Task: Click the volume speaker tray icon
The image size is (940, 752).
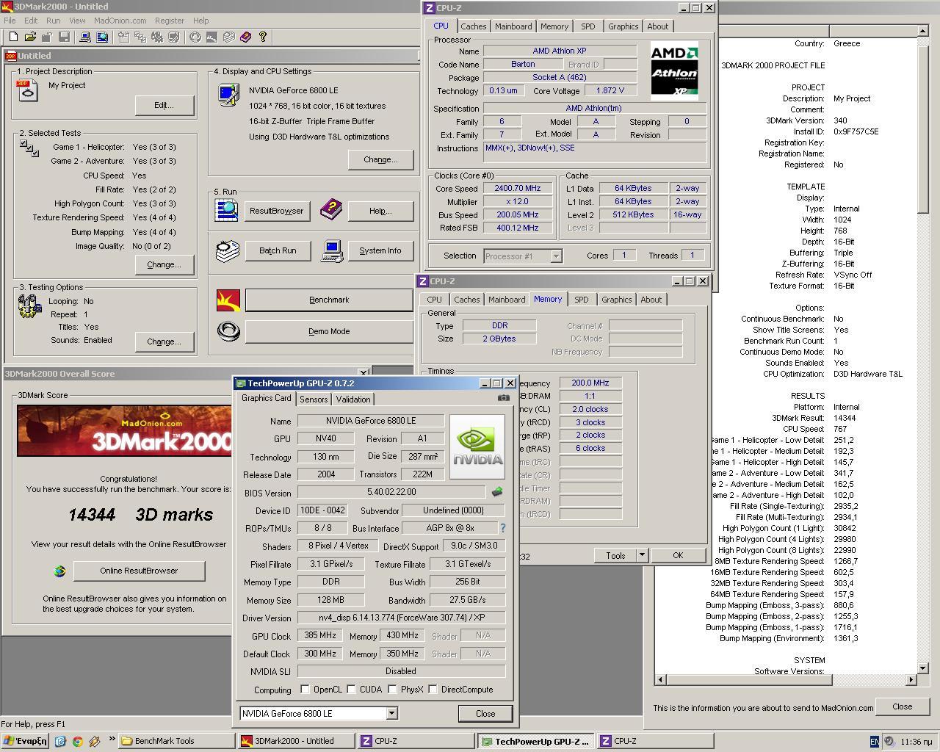Action: tap(889, 741)
